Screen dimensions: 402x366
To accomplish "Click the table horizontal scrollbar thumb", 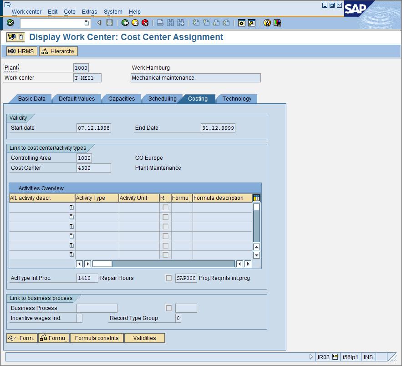I will click(x=102, y=264).
